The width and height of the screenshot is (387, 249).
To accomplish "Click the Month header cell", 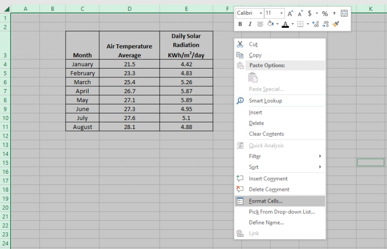I will 83,45.
